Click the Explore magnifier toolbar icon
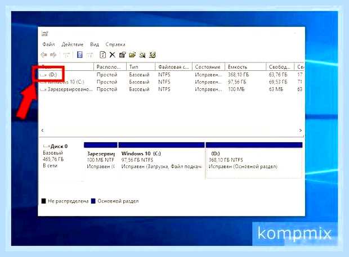This screenshot has height=257, width=349. point(142,55)
